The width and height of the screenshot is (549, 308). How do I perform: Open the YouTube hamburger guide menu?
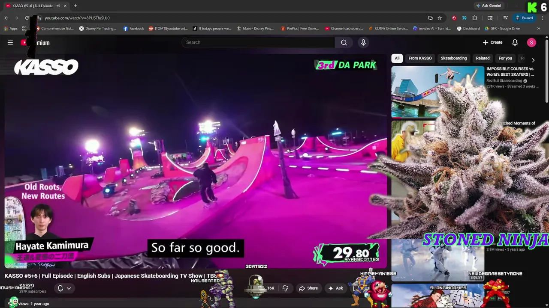(10, 42)
